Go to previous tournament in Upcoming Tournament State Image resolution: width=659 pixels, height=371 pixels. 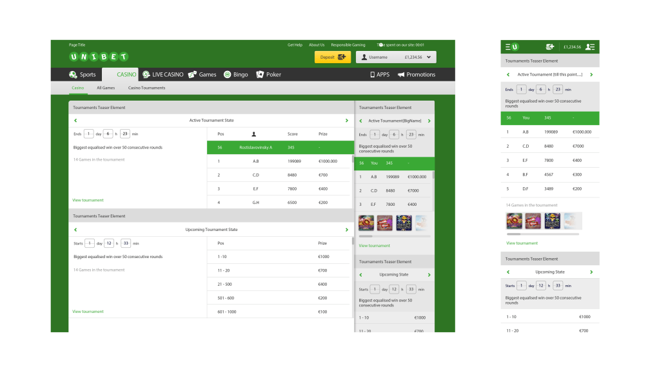pos(75,230)
